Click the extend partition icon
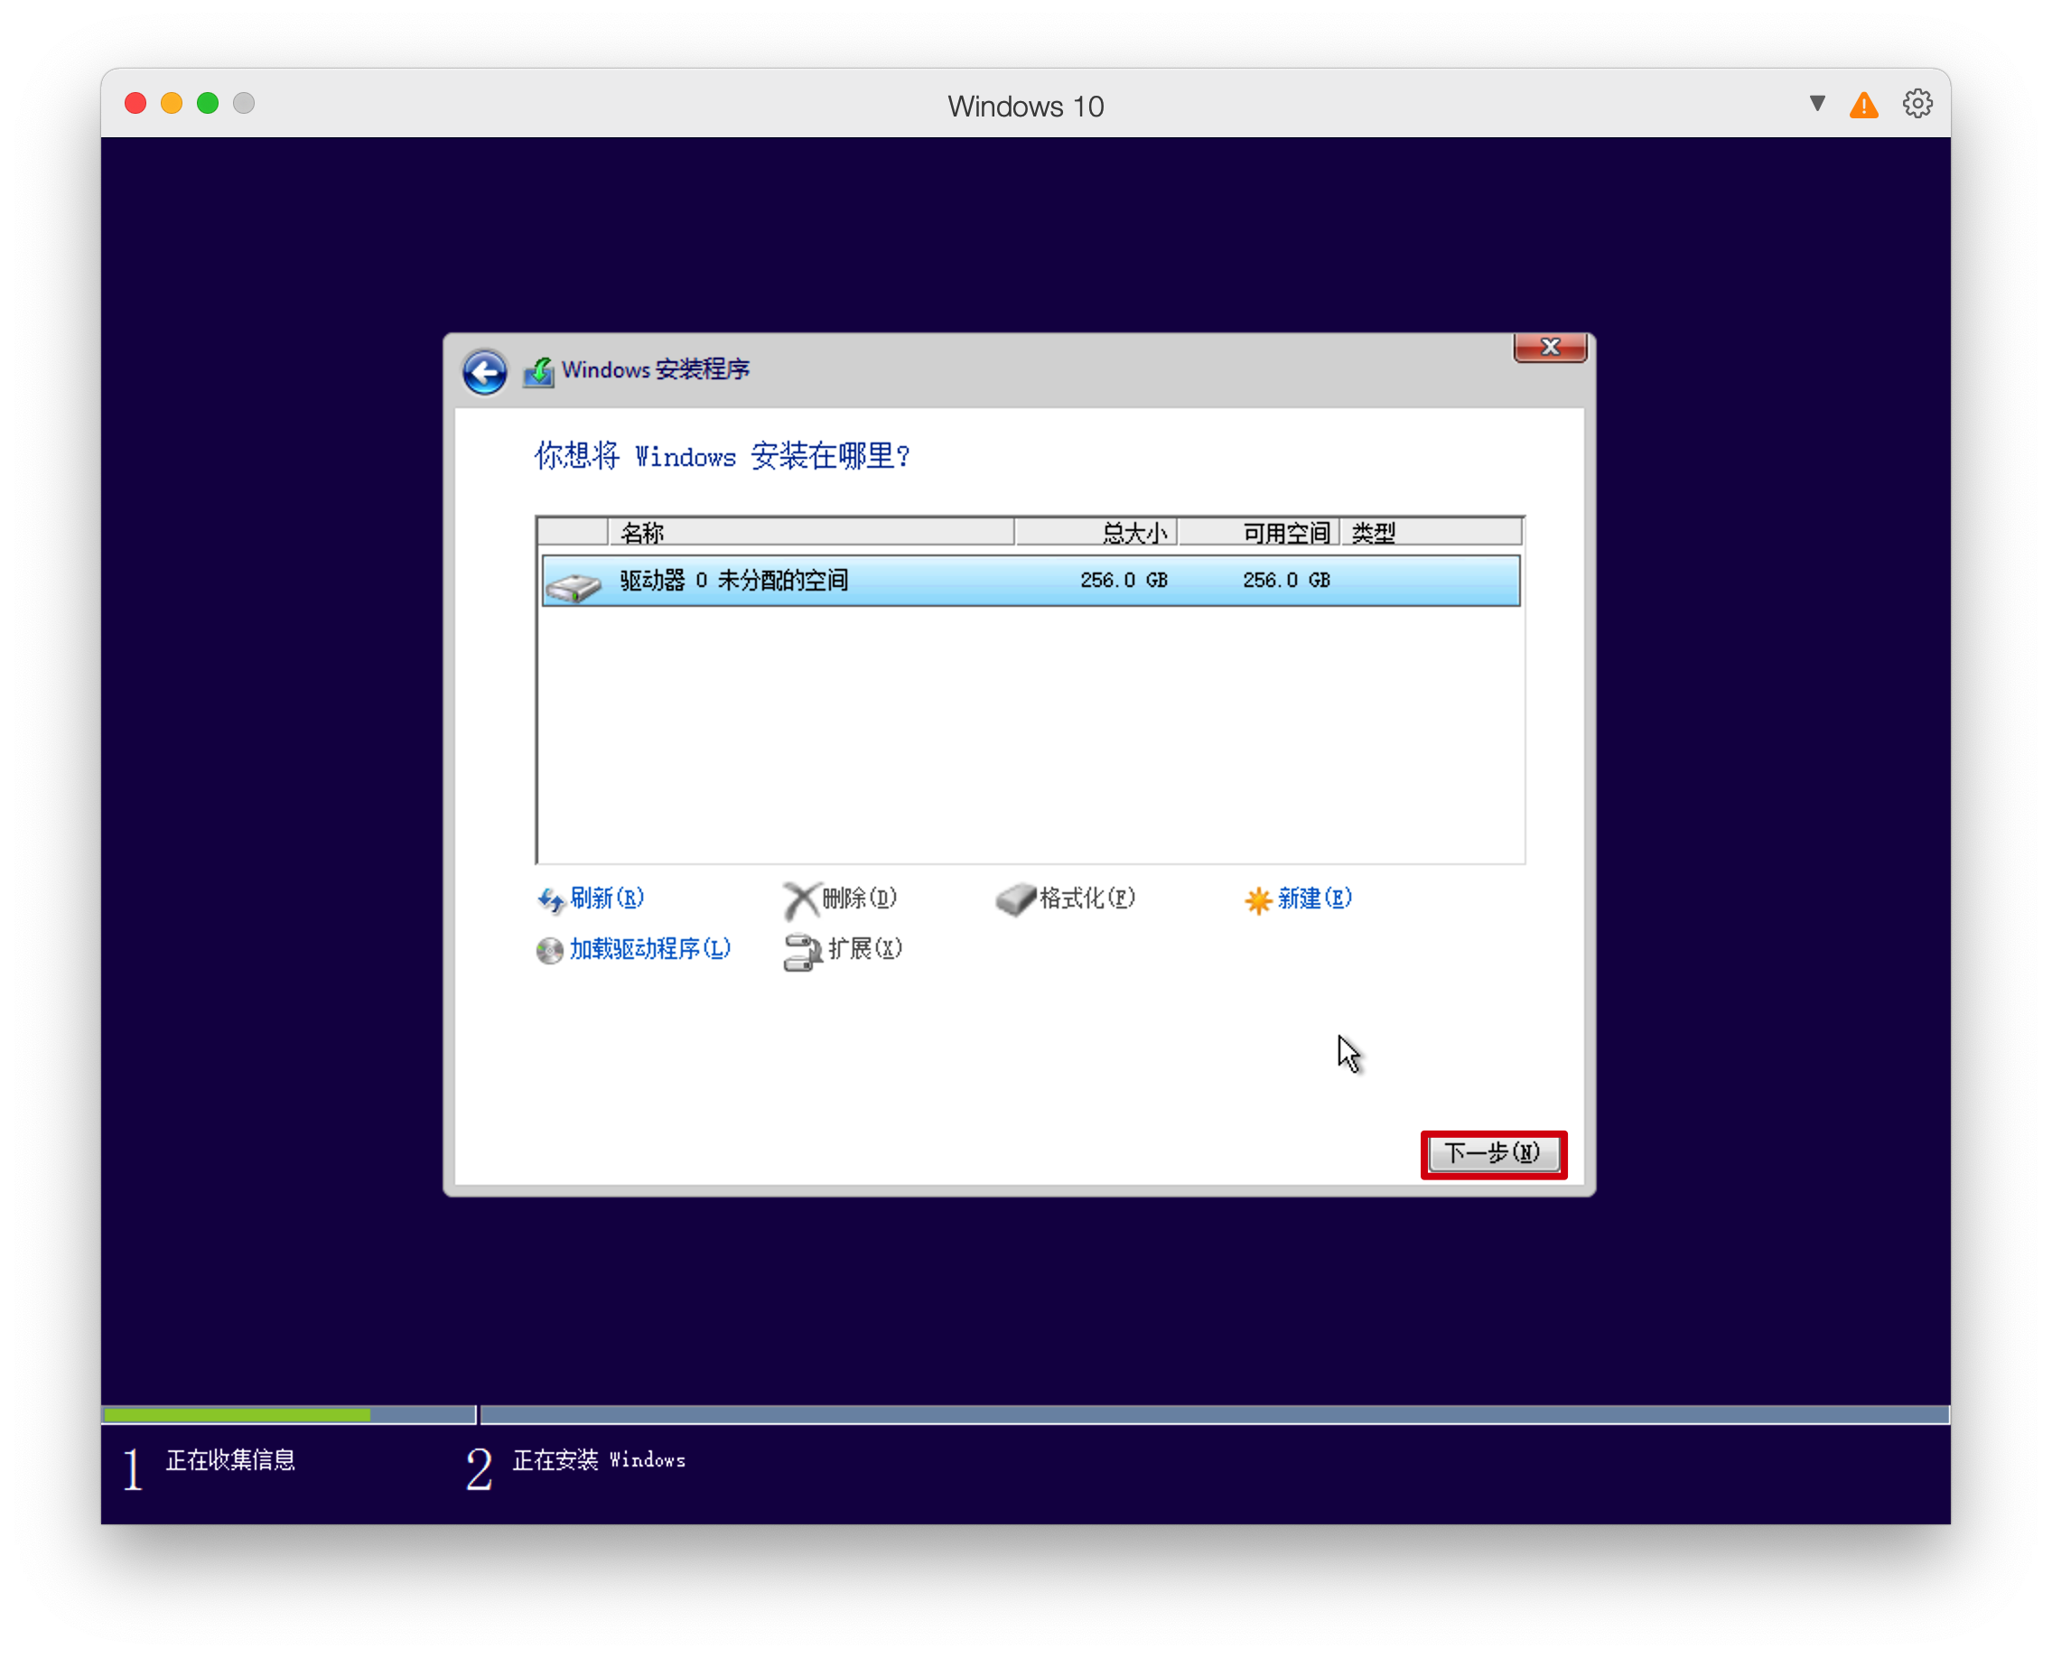 point(802,952)
